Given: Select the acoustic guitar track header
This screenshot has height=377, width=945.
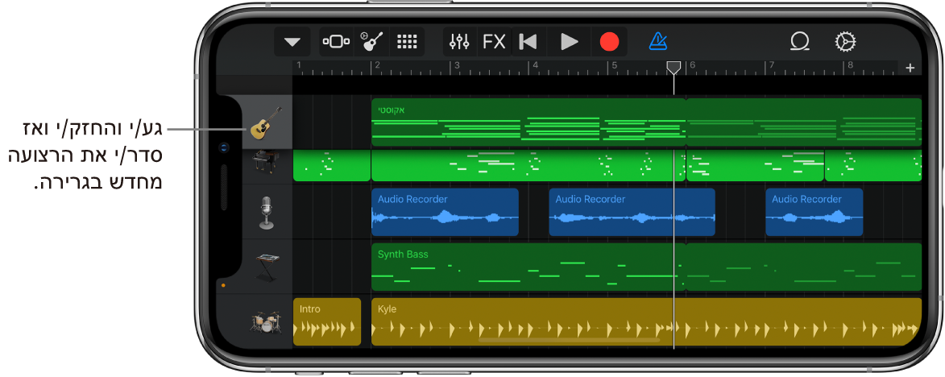Looking at the screenshot, I should pos(265,123).
